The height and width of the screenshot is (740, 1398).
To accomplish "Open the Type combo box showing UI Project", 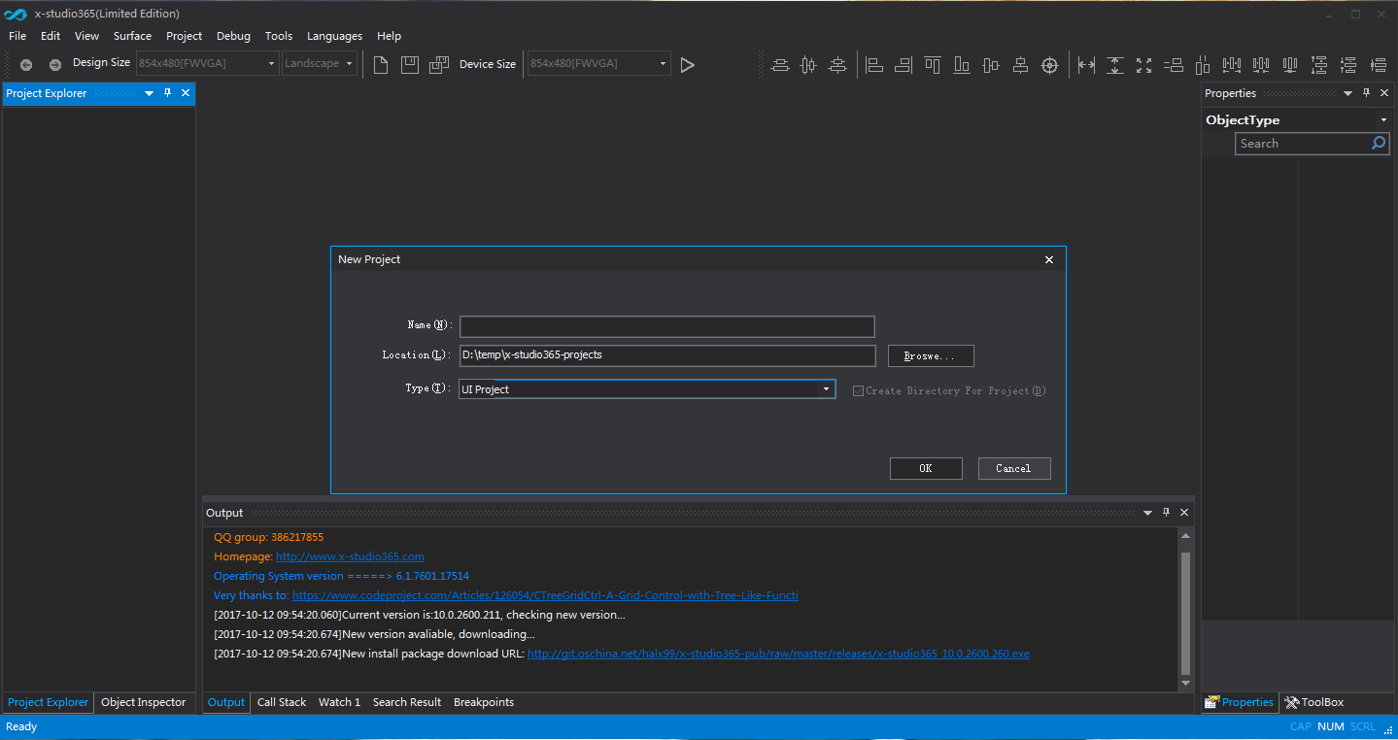I will (x=647, y=388).
